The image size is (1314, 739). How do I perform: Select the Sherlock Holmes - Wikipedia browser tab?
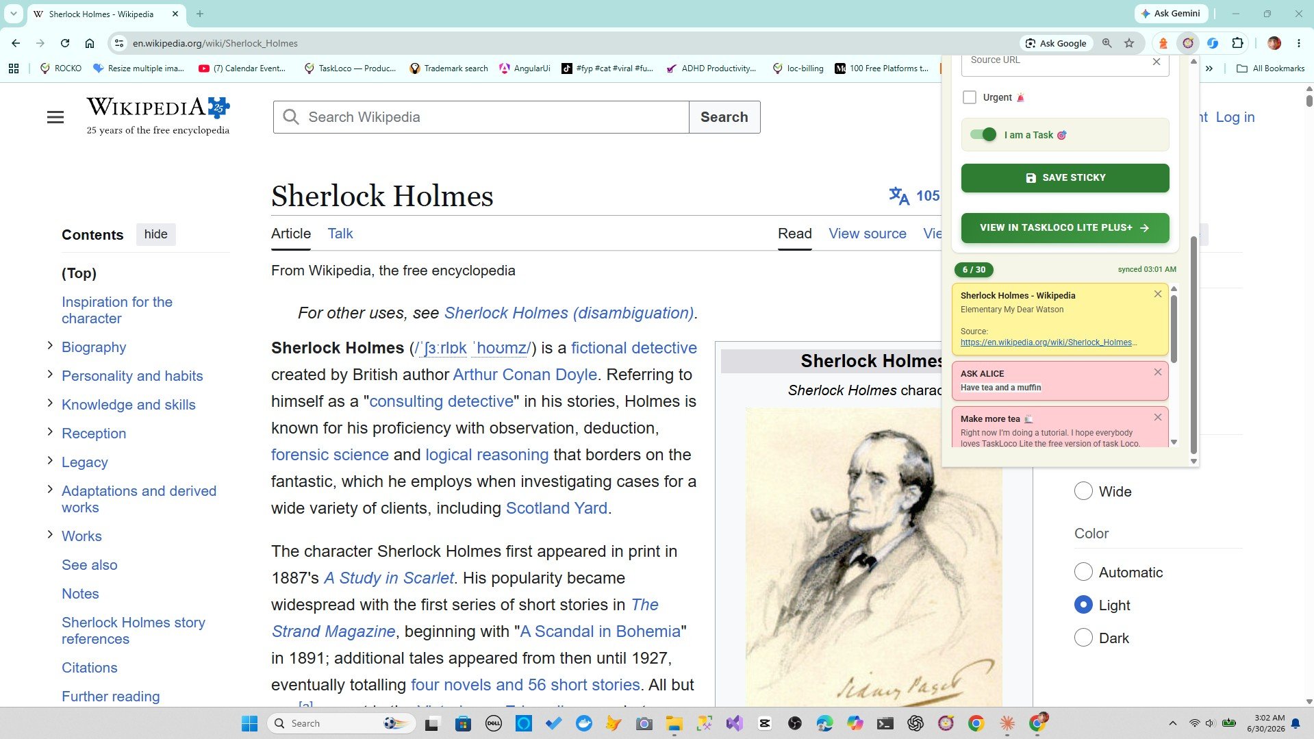point(106,14)
